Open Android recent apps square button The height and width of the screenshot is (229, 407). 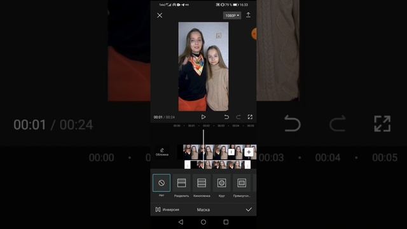point(226,222)
